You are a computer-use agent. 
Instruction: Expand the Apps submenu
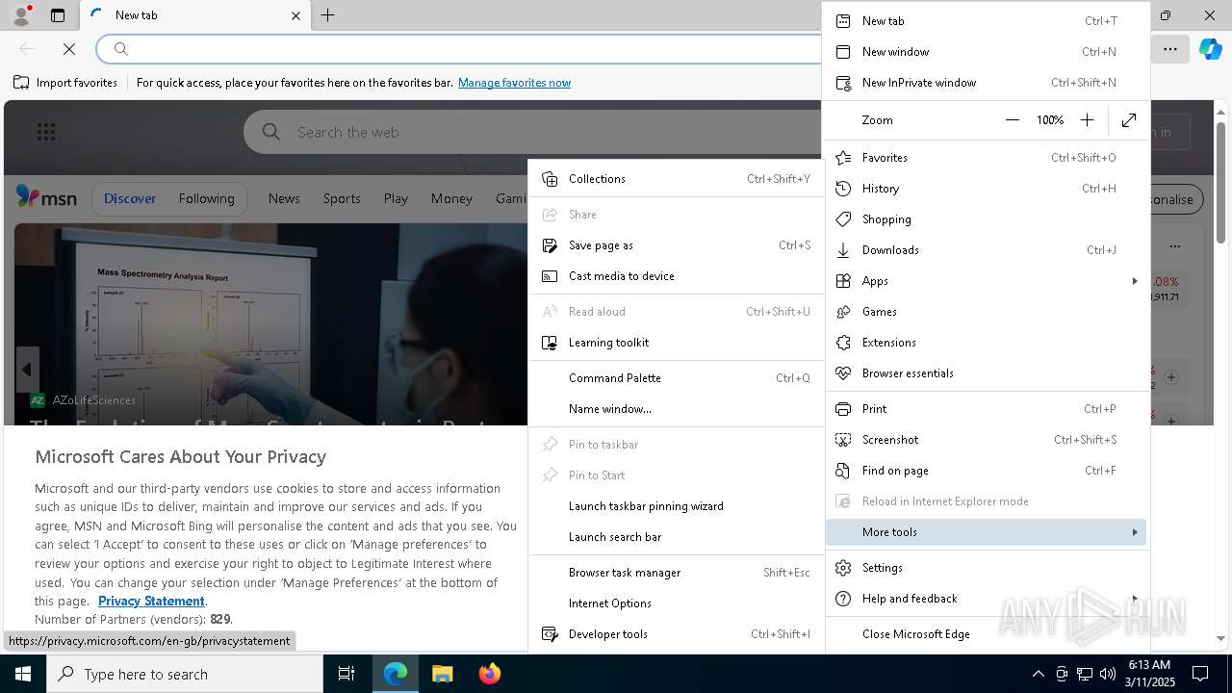tap(986, 281)
